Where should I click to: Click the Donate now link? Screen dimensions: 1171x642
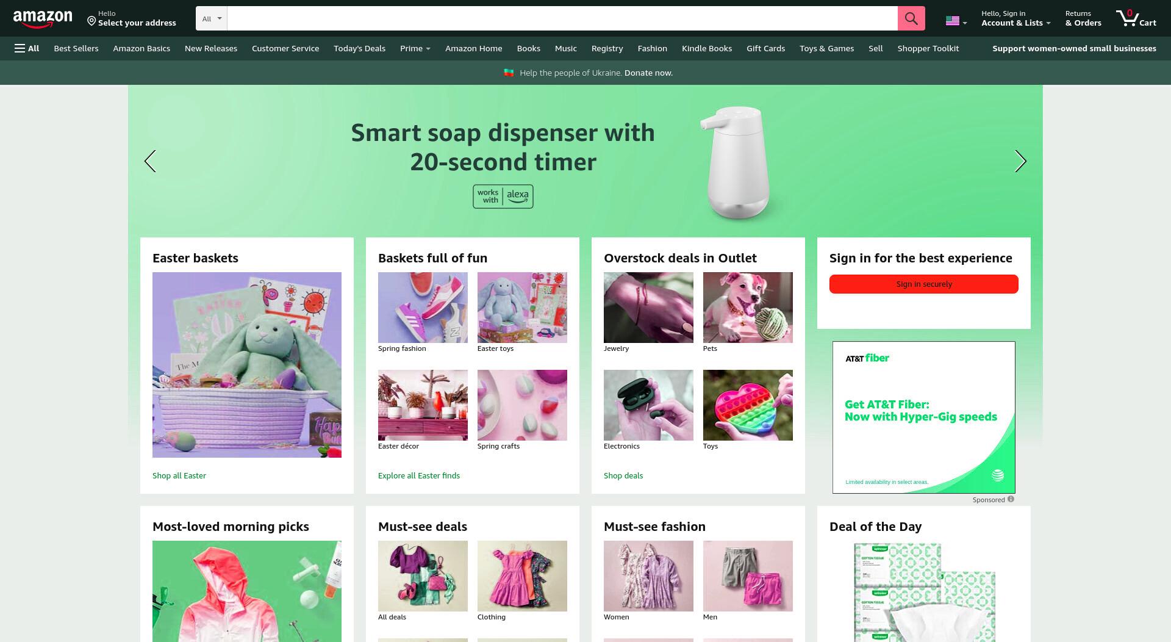(x=648, y=73)
